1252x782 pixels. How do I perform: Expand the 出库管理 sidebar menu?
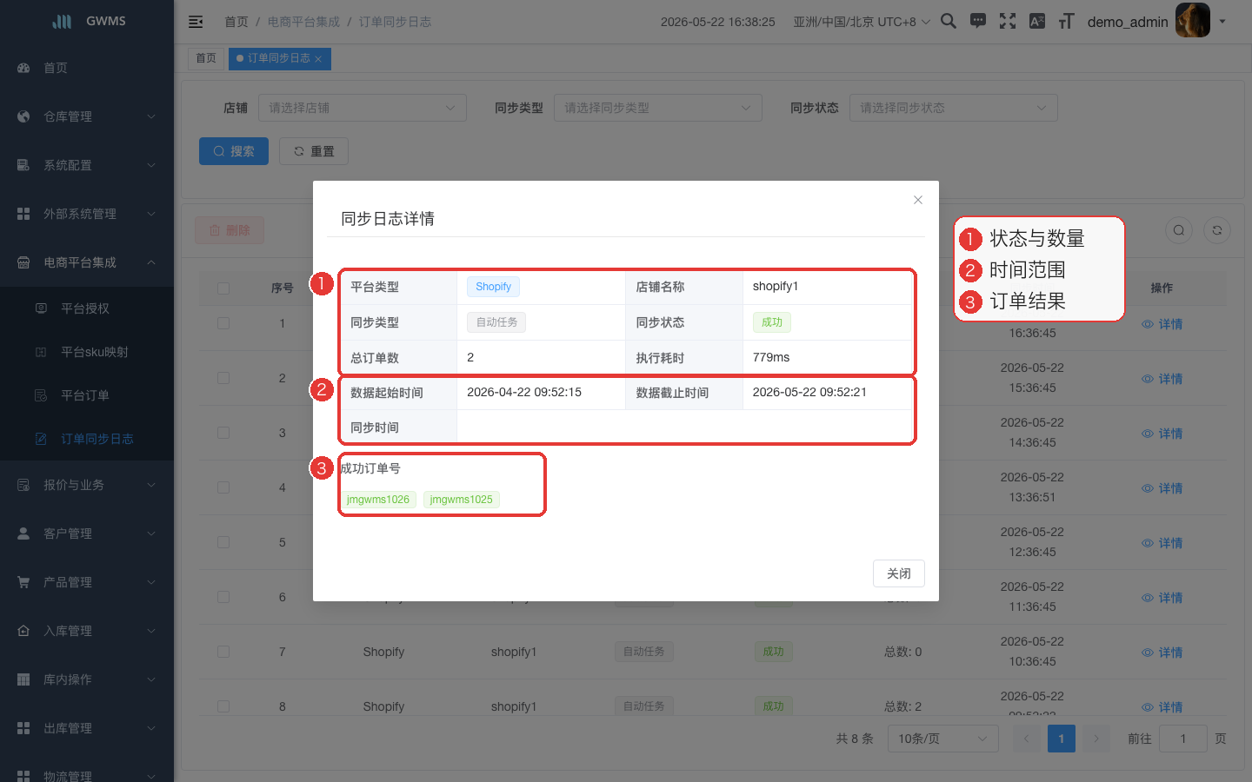tap(87, 728)
